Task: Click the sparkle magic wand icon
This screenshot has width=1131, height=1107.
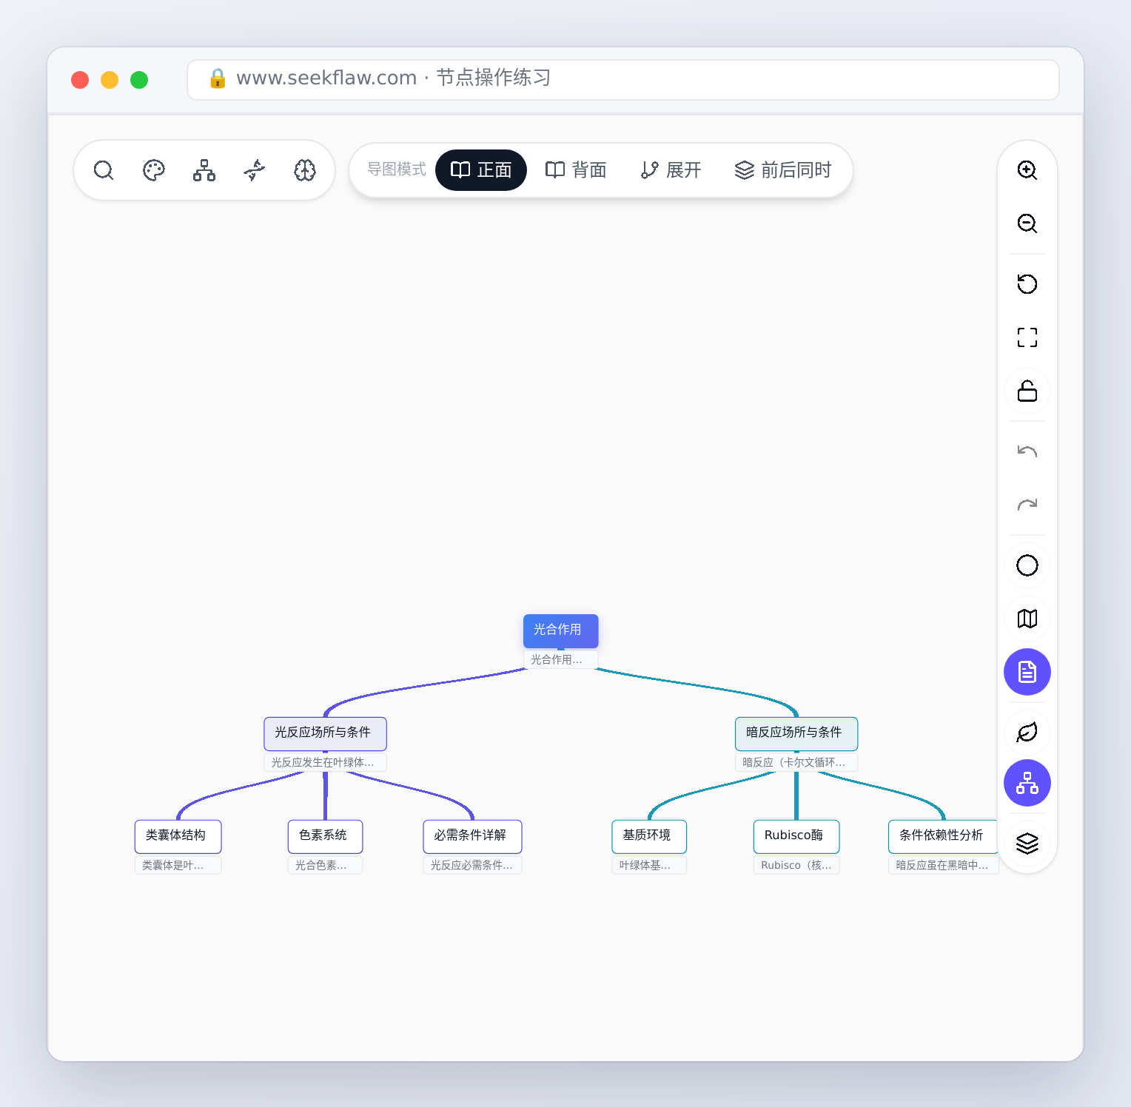Action: point(255,170)
